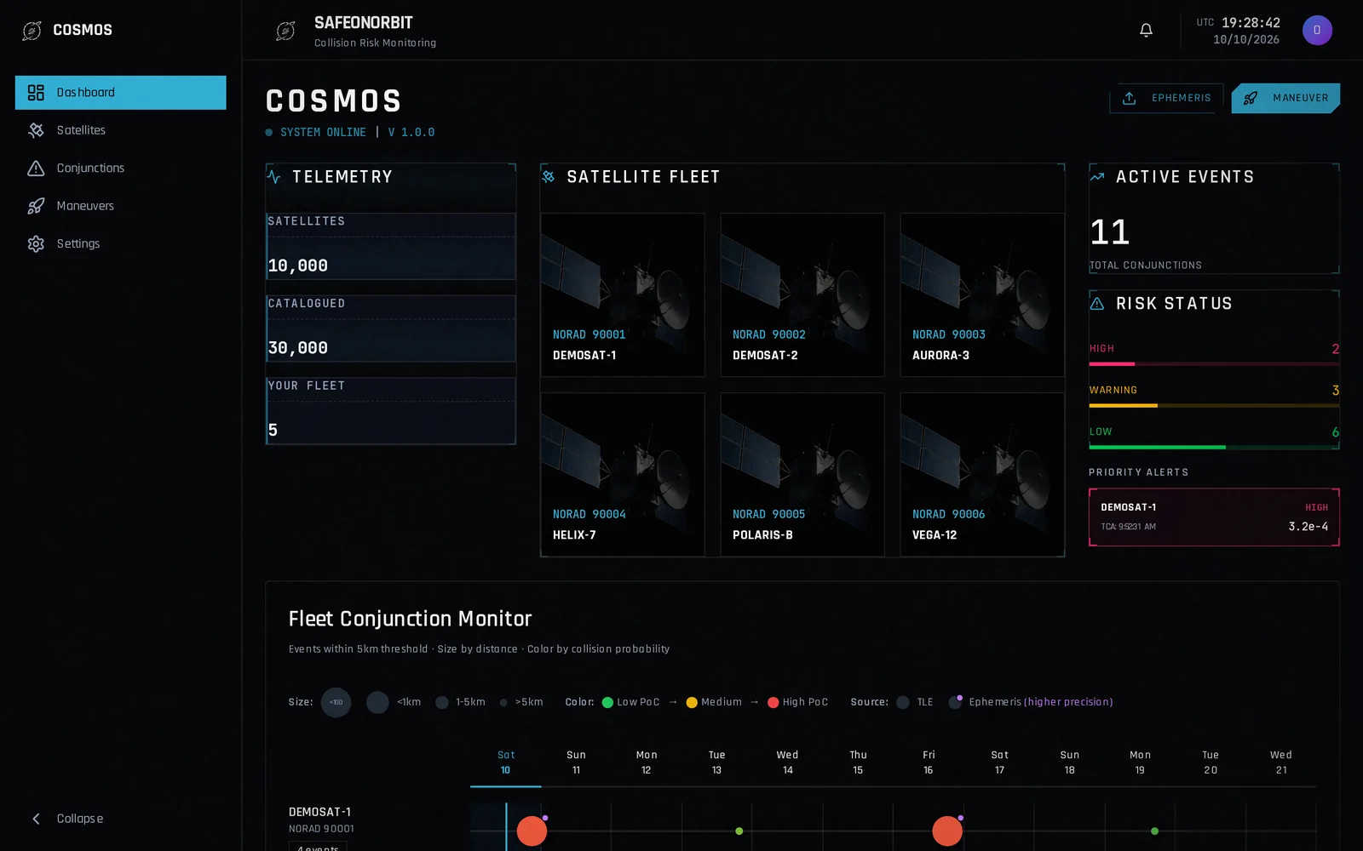Select the Fri 16 timeline day
Screen dimensions: 1363x851
click(x=929, y=762)
